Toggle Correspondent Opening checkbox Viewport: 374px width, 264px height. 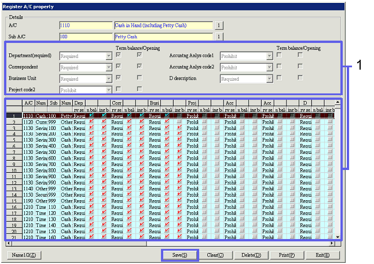pos(140,66)
